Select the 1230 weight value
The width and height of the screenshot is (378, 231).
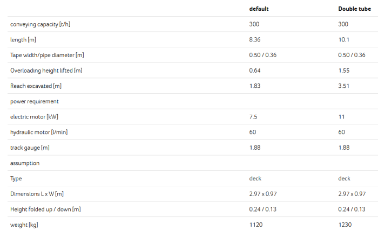pyautogui.click(x=345, y=225)
